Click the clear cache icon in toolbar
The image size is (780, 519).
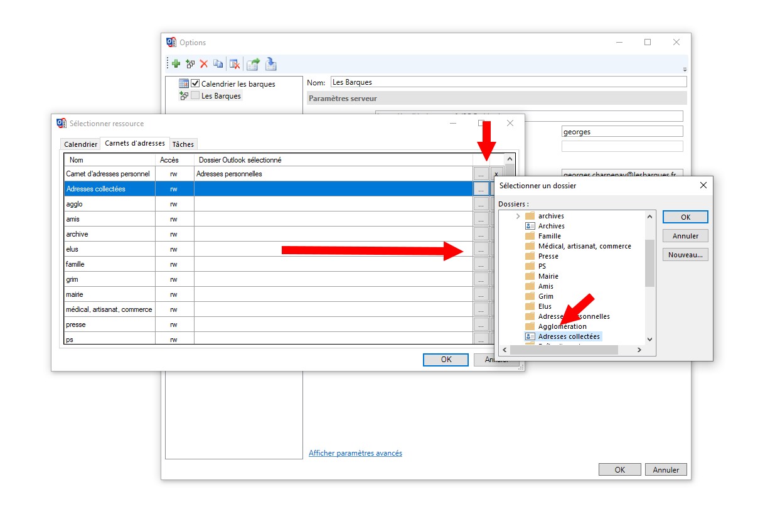pos(234,63)
